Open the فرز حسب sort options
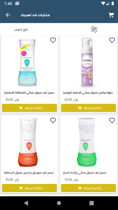Screen dimensions: 118x210 [x=21, y=29]
